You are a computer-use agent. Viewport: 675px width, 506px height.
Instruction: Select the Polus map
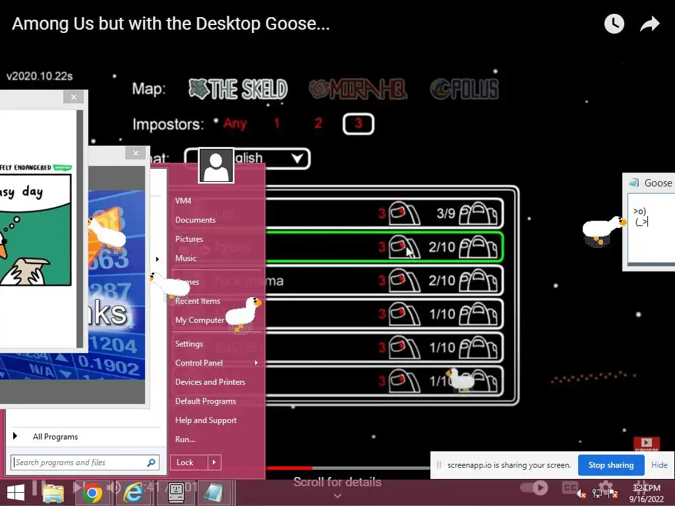(x=465, y=89)
